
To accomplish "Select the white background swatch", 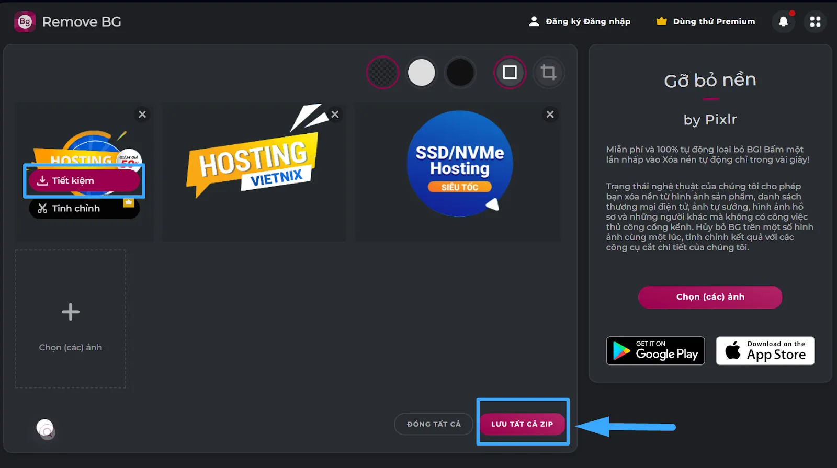I will point(421,72).
